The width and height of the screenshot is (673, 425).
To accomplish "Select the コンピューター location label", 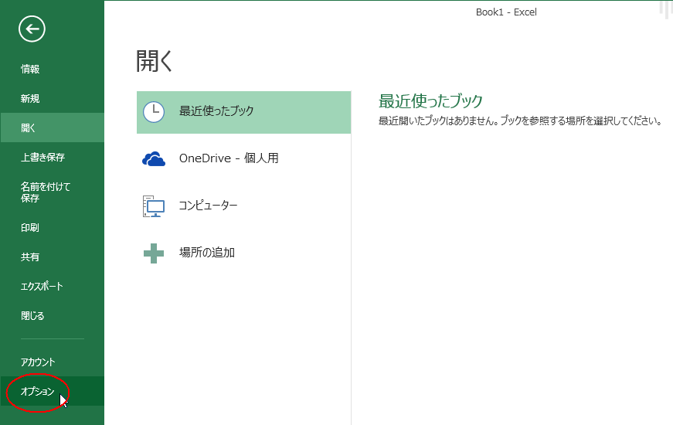I will (208, 206).
